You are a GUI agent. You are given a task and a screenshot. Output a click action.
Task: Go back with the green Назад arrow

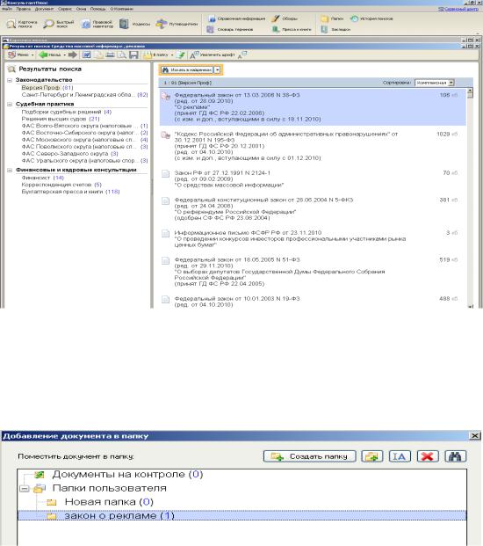point(49,55)
